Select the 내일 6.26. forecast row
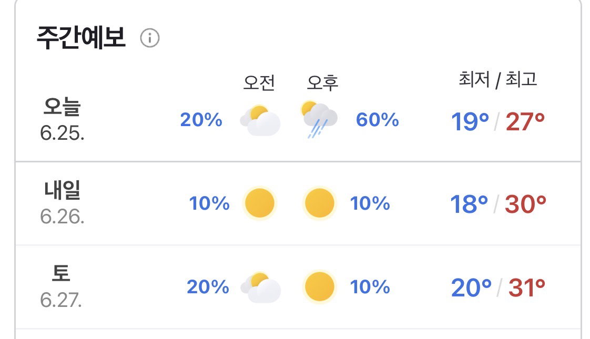Image resolution: width=590 pixels, height=339 pixels. tap(298, 203)
